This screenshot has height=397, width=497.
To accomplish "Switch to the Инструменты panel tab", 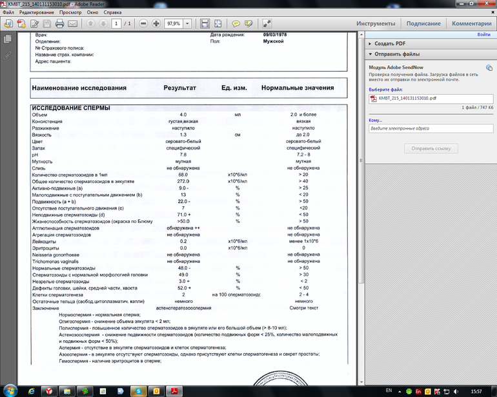I will tap(376, 24).
